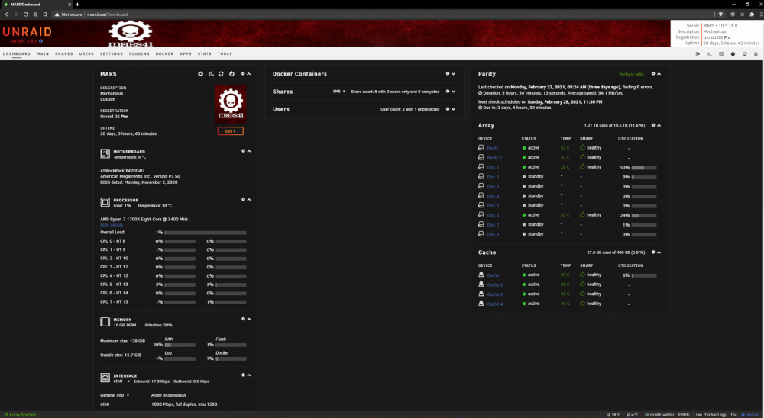Click the Hide details link under processor
Image resolution: width=764 pixels, height=418 pixels.
[112, 225]
